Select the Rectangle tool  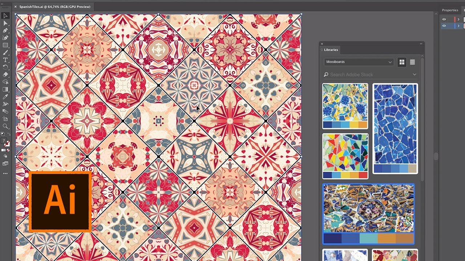point(5,45)
